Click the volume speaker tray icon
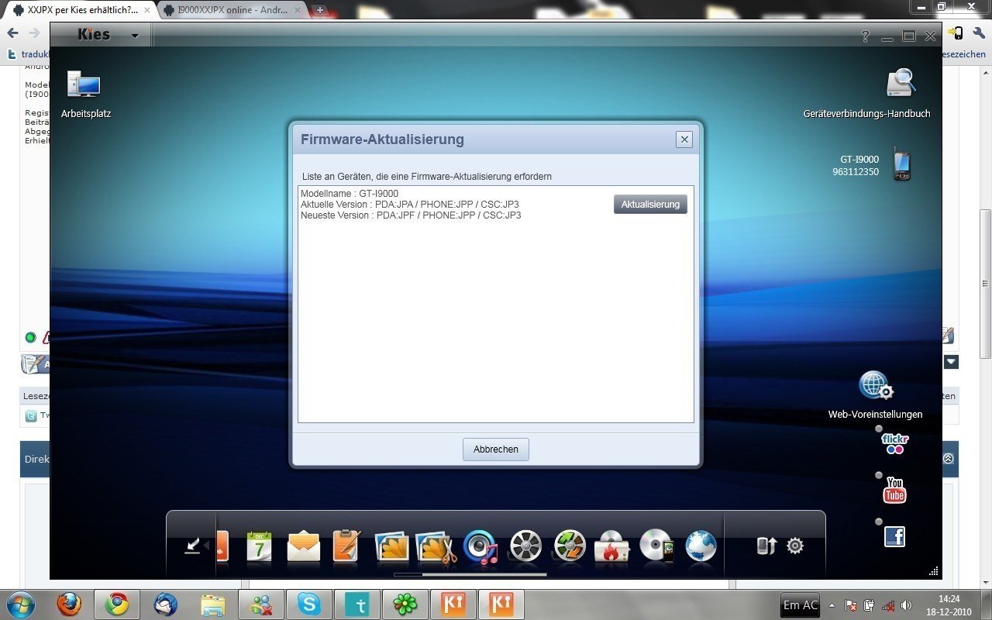 tap(906, 605)
